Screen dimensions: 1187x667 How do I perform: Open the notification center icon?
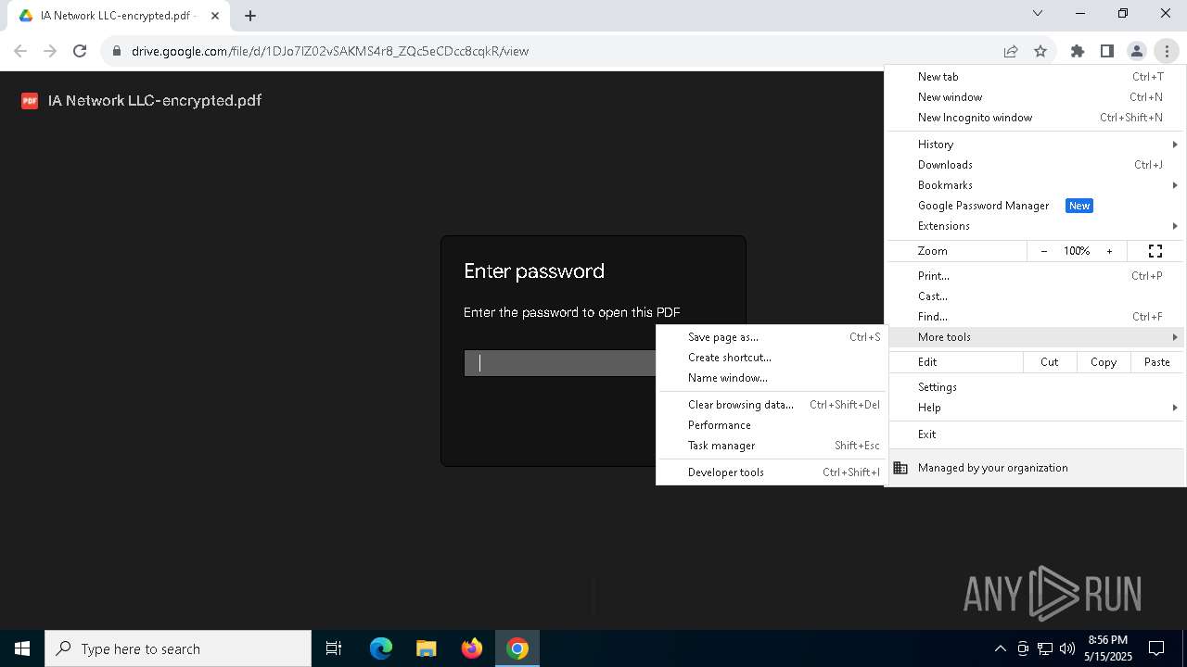click(1156, 648)
